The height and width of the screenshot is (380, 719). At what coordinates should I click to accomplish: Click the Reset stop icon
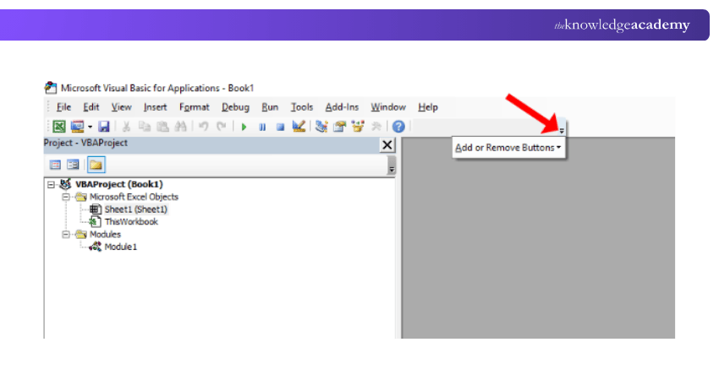(279, 127)
